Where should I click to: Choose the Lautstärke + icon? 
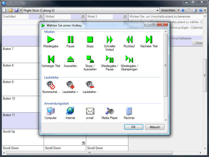coord(71,85)
